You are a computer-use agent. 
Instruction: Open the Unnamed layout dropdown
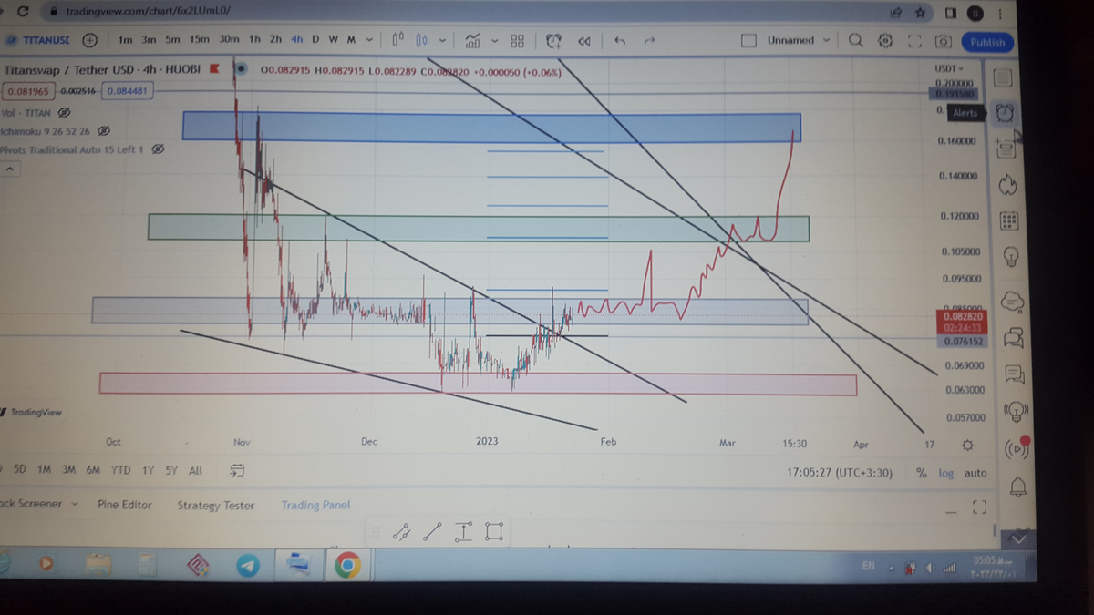click(826, 41)
